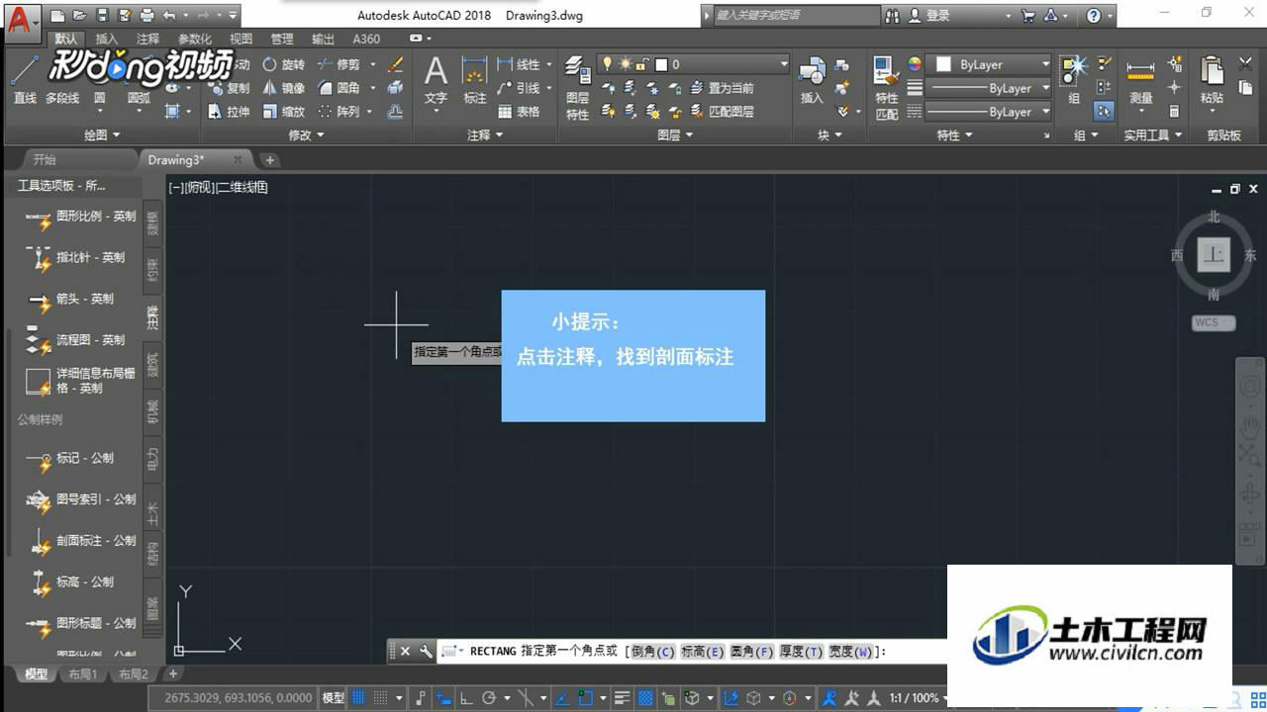Click the Rotate (旋转) tool
Screen dimensions: 1267x712
(283, 64)
